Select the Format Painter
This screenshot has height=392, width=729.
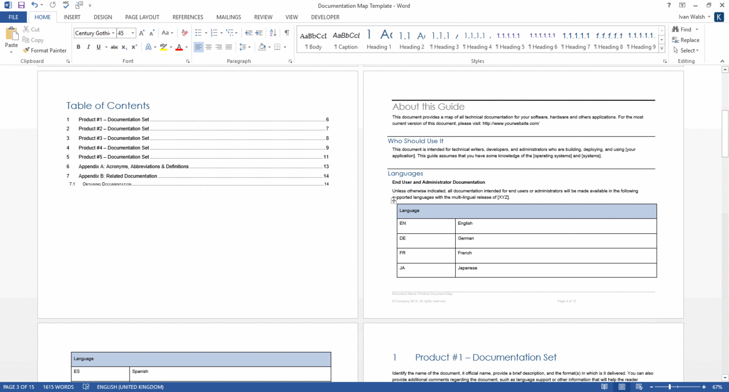click(45, 50)
